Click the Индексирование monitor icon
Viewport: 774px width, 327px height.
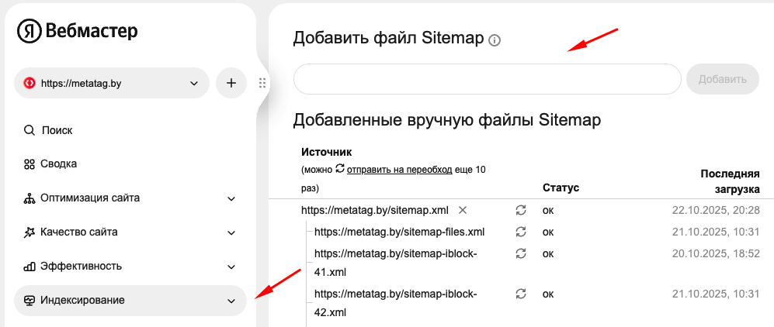(x=30, y=301)
